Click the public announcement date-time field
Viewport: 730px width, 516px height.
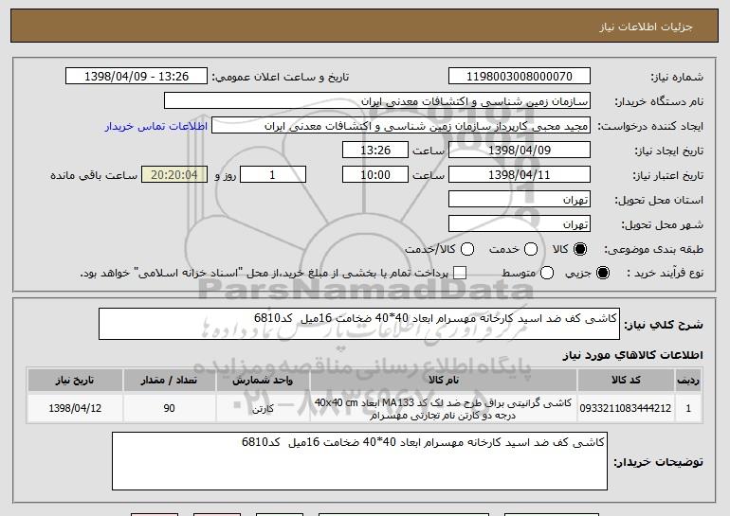tap(137, 77)
